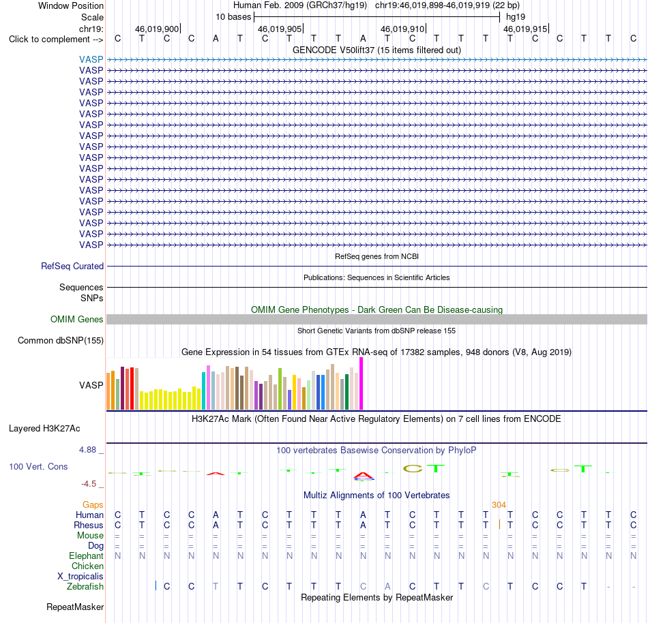Click the 'SNPs' track label
The image size is (648, 623).
point(92,298)
